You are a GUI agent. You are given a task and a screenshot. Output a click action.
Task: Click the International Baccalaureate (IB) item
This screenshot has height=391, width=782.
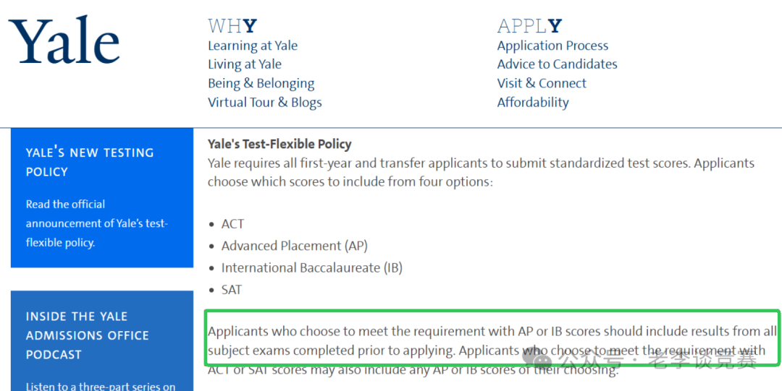[311, 267]
